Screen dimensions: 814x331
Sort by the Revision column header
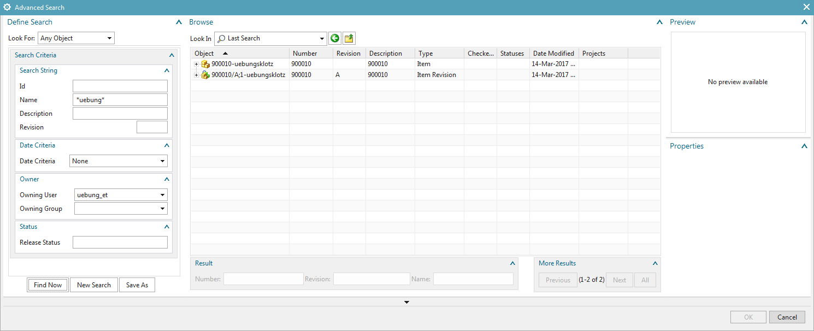pyautogui.click(x=350, y=54)
